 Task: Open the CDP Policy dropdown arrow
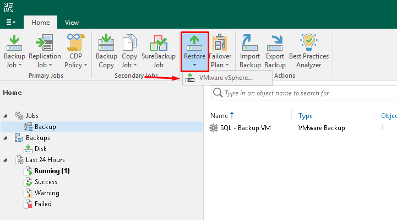coord(85,65)
